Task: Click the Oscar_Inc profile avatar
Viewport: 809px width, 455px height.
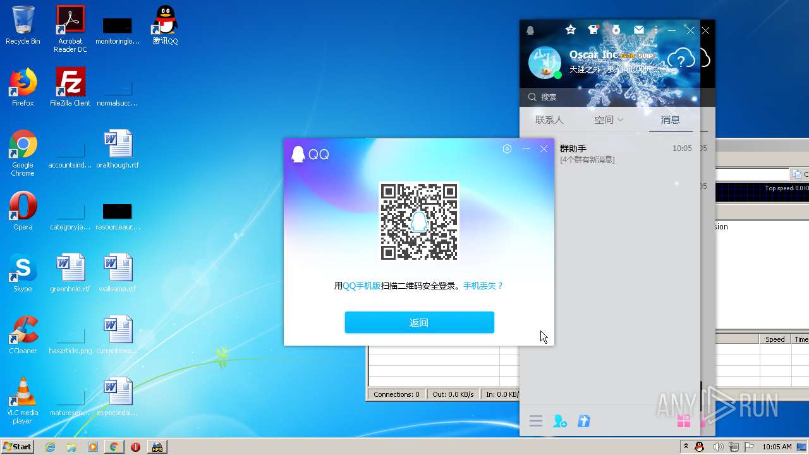Action: [544, 63]
